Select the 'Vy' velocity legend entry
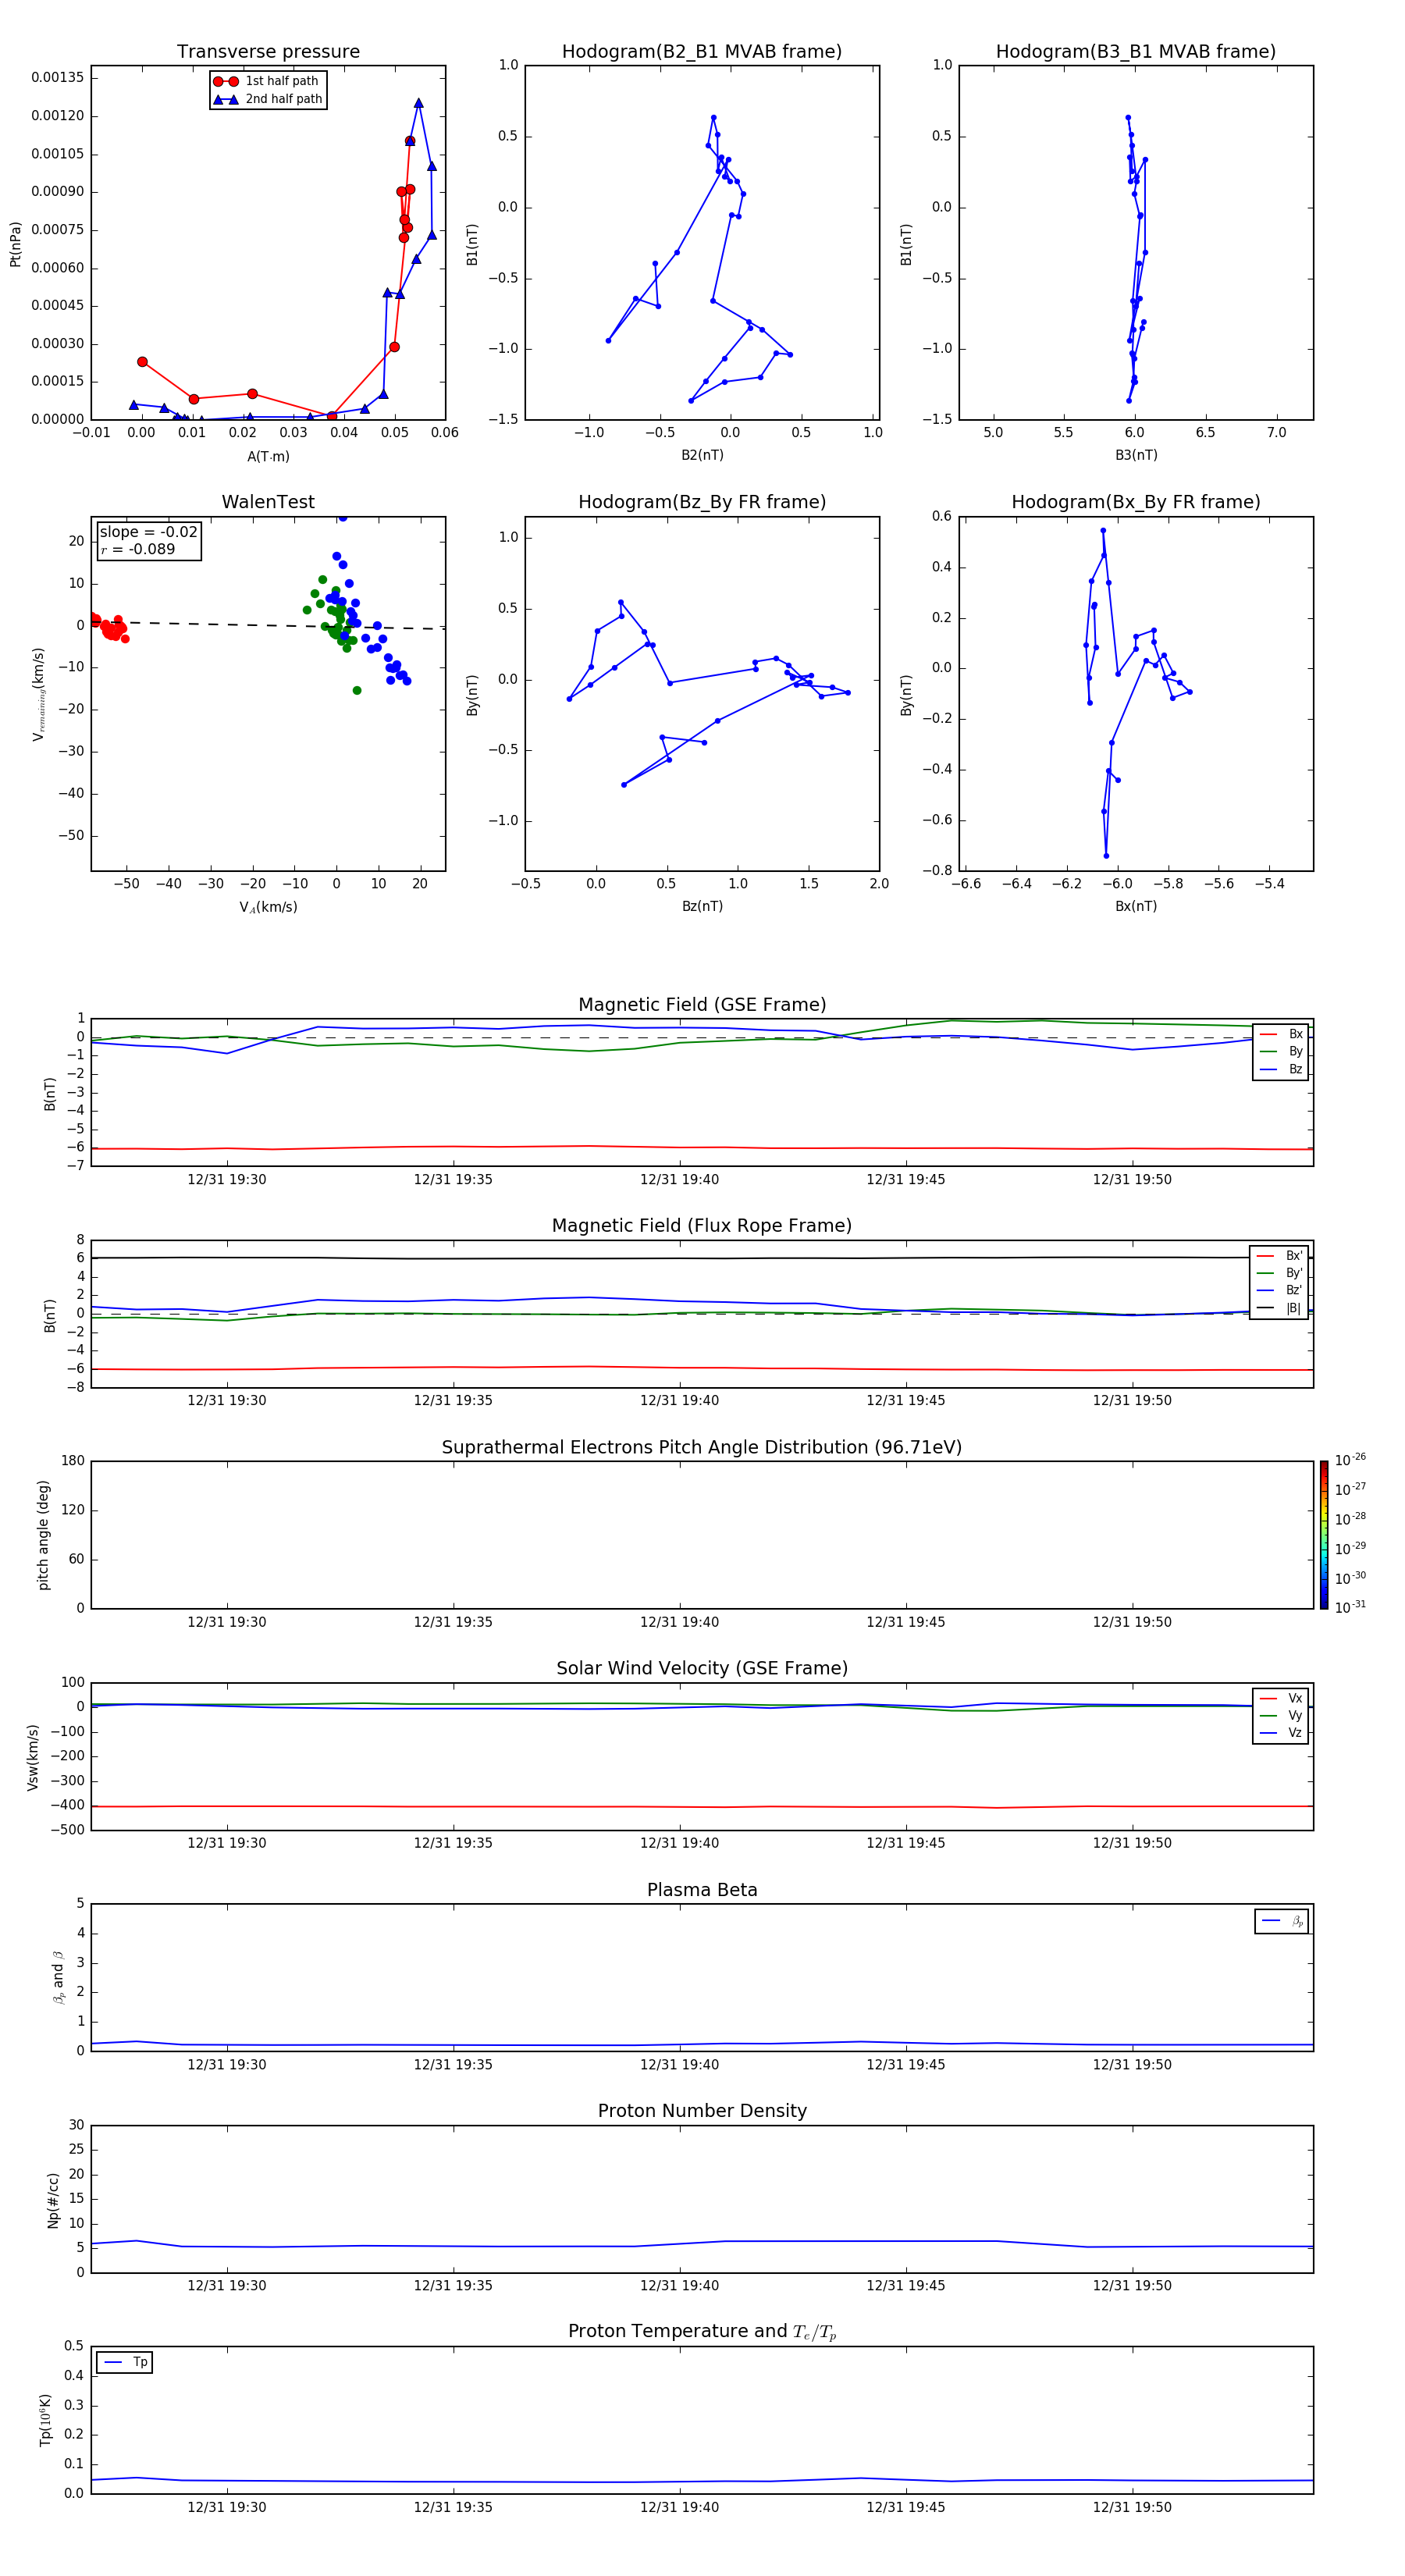Screen dimensions: 1405x2576 pos(1281,1715)
